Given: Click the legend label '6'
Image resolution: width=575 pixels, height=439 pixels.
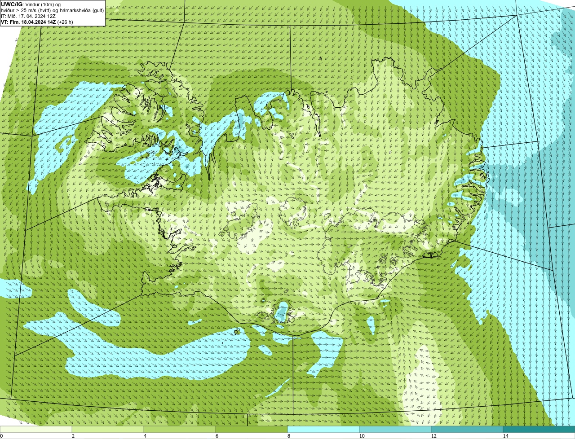Looking at the screenshot, I should (217, 436).
